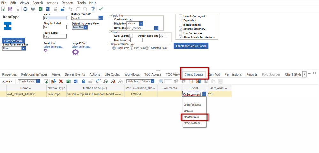319x153 pixels.
Task: Click the Default Page Size input field
Action: (x=162, y=36)
